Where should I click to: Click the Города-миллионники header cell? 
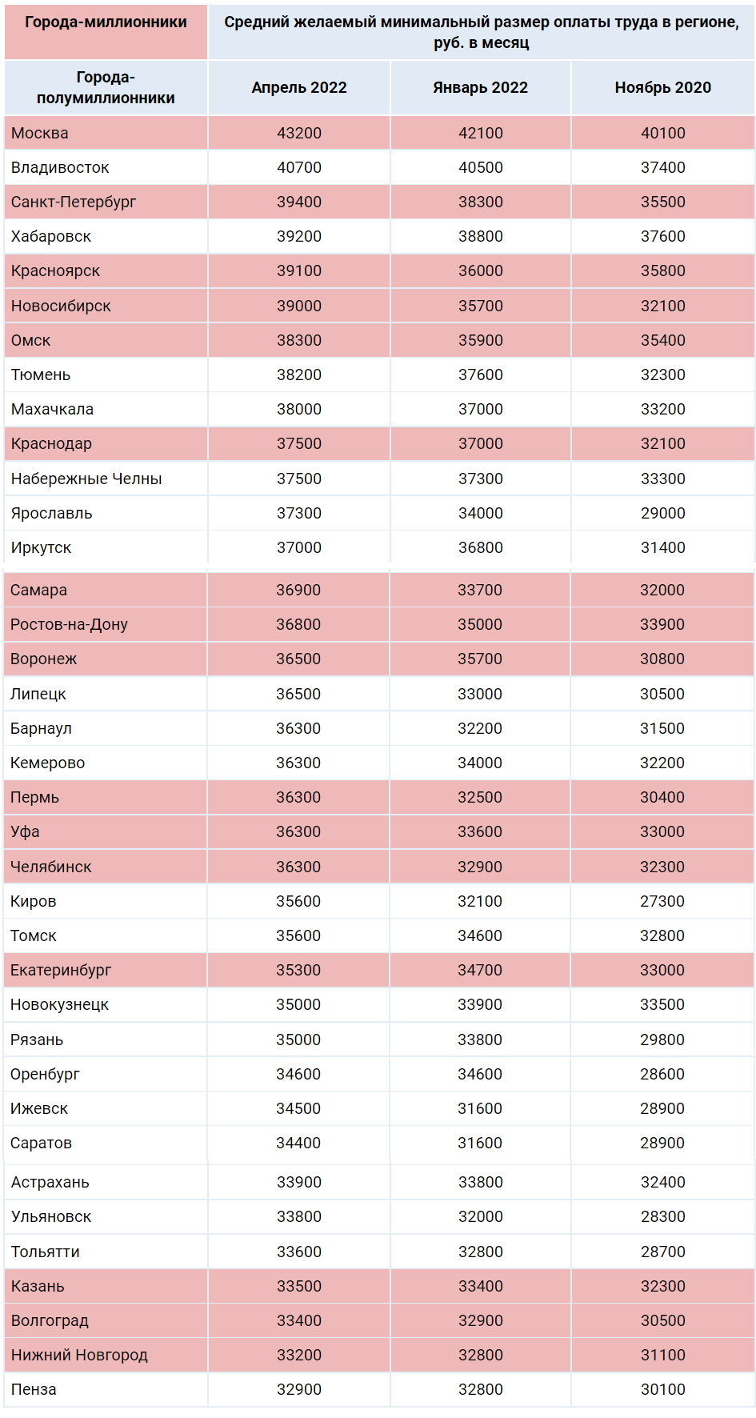(106, 22)
